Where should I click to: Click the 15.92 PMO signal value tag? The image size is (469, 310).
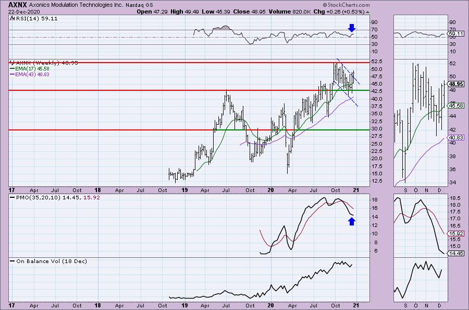pos(456,233)
